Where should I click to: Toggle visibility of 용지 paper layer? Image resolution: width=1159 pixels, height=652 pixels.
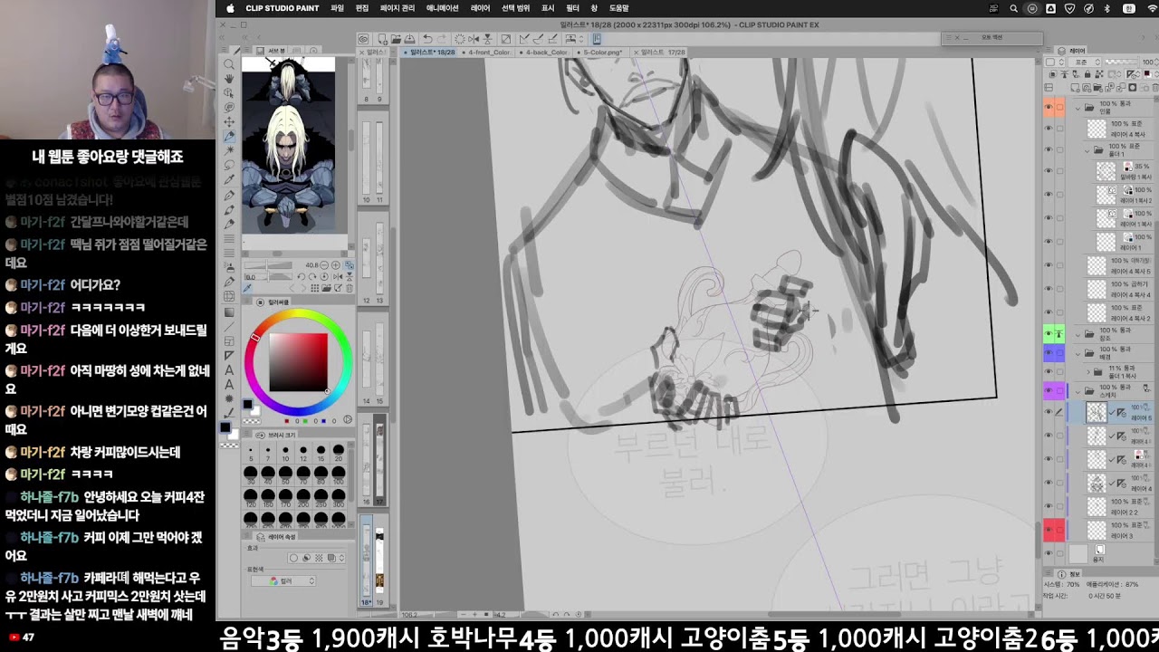pyautogui.click(x=1049, y=552)
